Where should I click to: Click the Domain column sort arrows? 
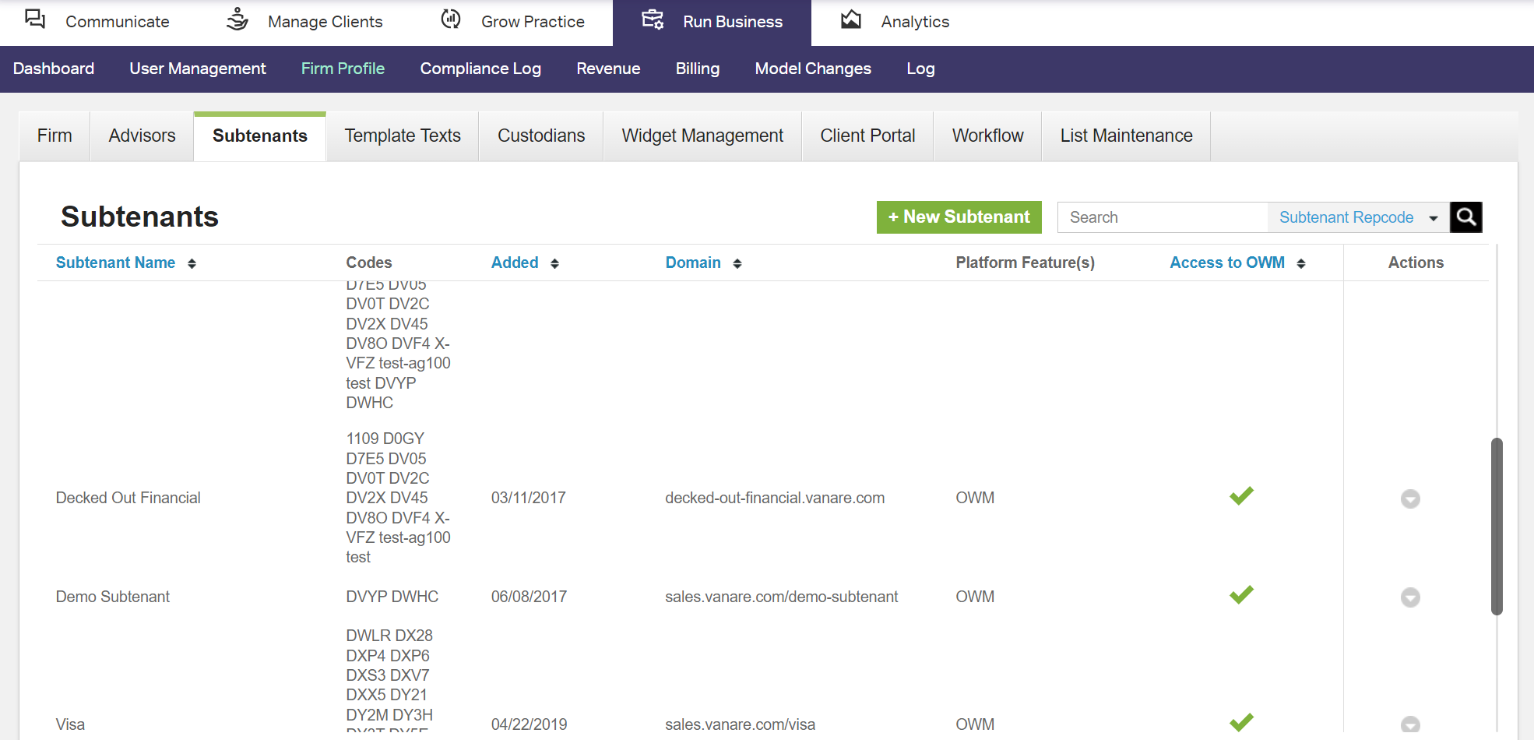pyautogui.click(x=737, y=264)
